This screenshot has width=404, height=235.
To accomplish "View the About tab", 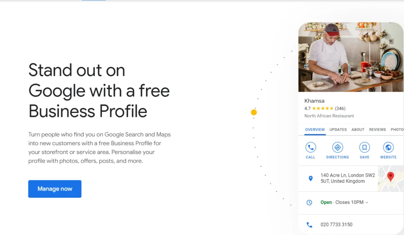I will 357,130.
